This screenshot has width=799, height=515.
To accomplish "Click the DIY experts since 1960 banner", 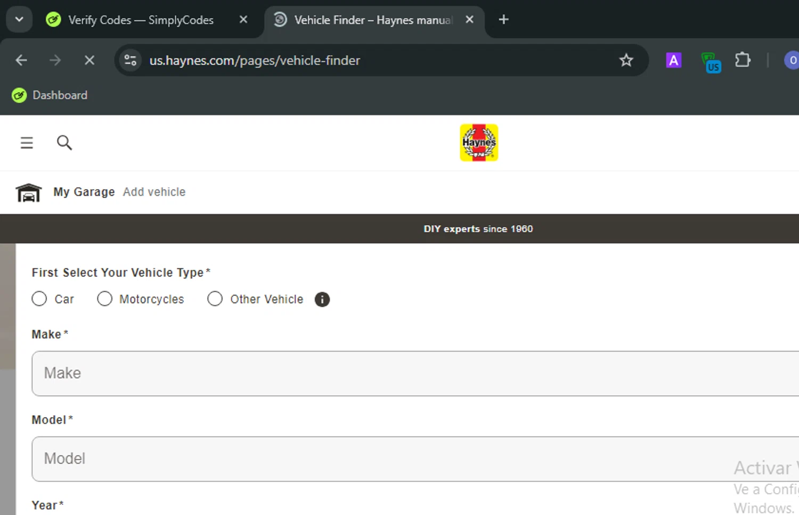I will click(478, 229).
